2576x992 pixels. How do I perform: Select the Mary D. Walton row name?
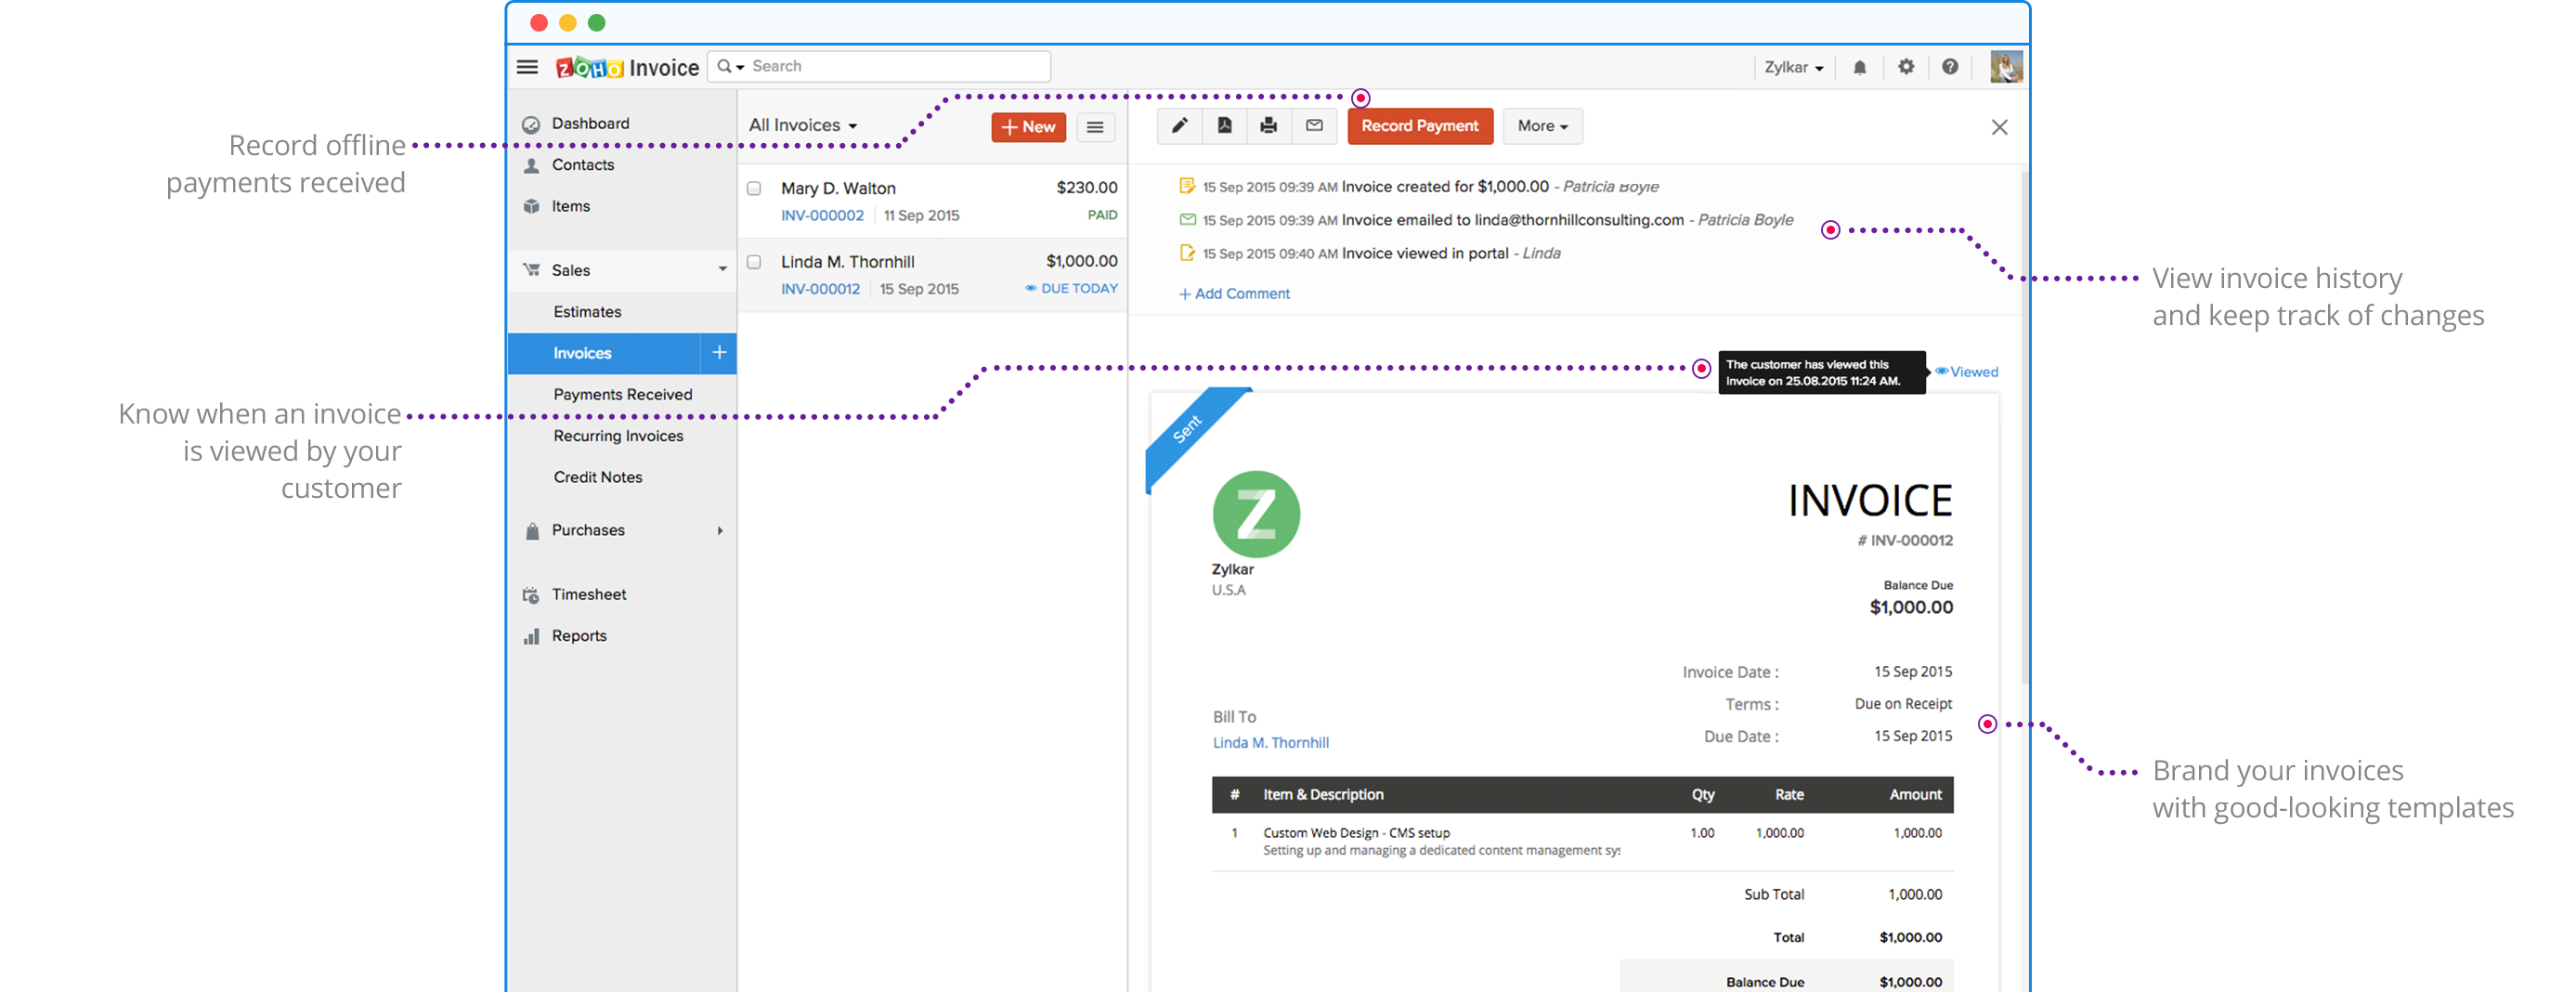[838, 189]
